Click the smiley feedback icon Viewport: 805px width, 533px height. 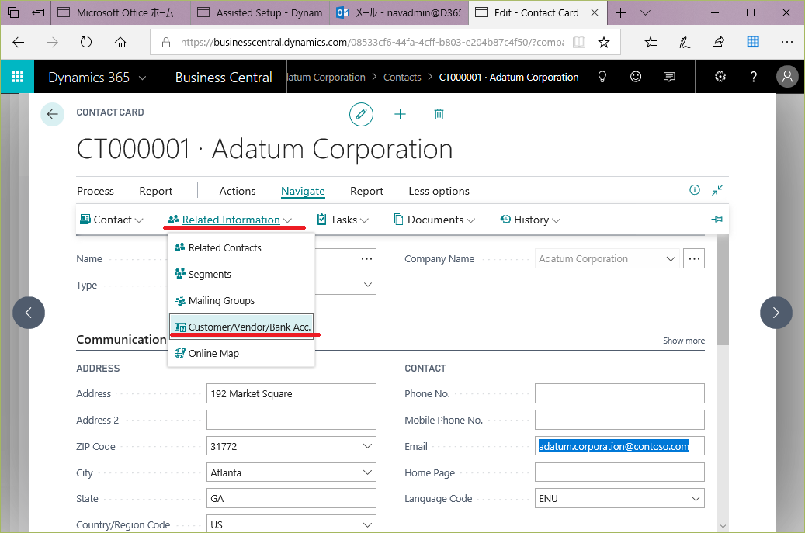point(636,77)
